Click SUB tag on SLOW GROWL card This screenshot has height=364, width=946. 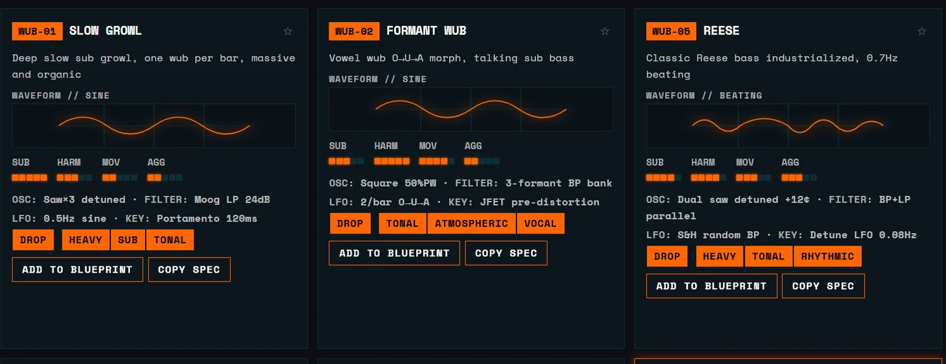(x=128, y=240)
